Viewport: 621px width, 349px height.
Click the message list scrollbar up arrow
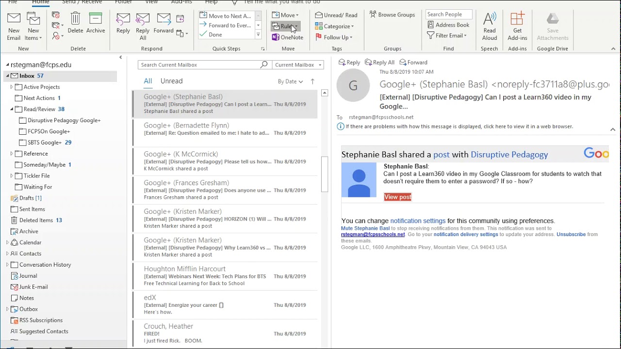(x=325, y=93)
